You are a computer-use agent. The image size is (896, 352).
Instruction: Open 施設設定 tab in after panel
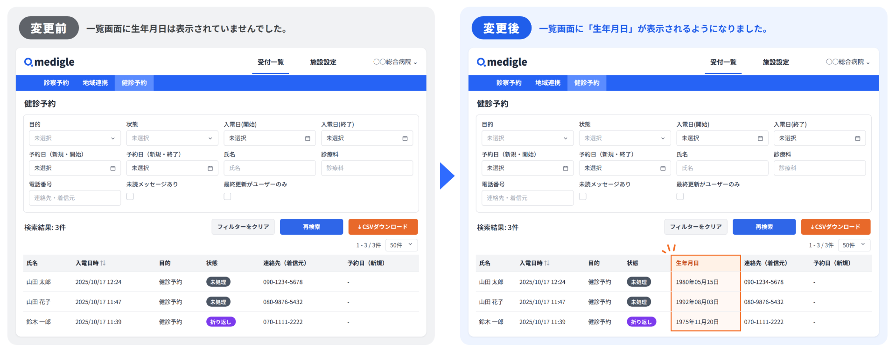tap(776, 62)
